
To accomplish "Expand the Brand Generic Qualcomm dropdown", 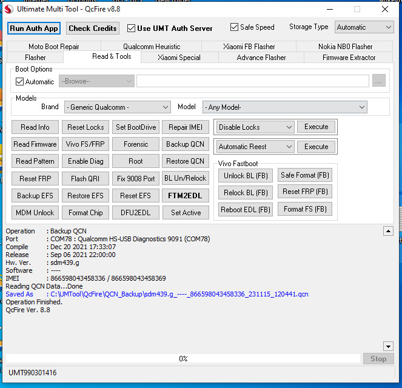I will 118,107.
